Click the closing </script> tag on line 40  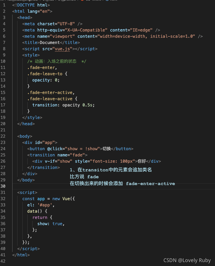[29, 249]
